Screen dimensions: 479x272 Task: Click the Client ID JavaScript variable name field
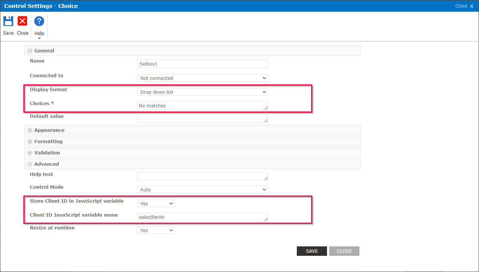pyautogui.click(x=203, y=217)
